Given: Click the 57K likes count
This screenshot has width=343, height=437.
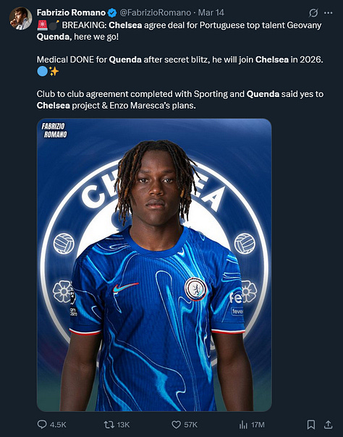Looking at the screenshot, I should click(x=190, y=425).
